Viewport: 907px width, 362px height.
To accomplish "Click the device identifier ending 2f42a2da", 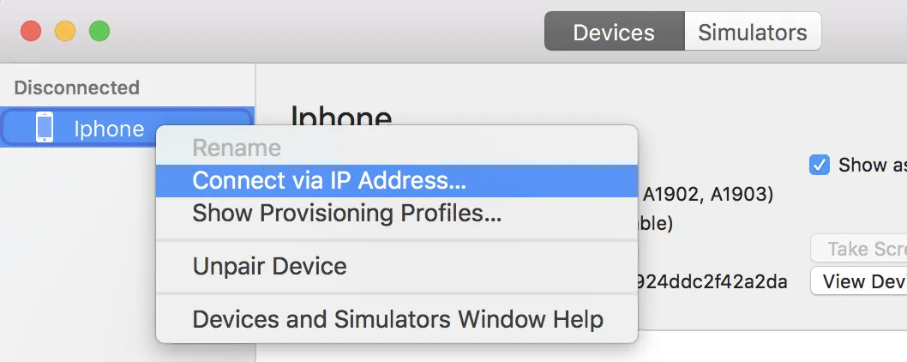I will point(713,281).
